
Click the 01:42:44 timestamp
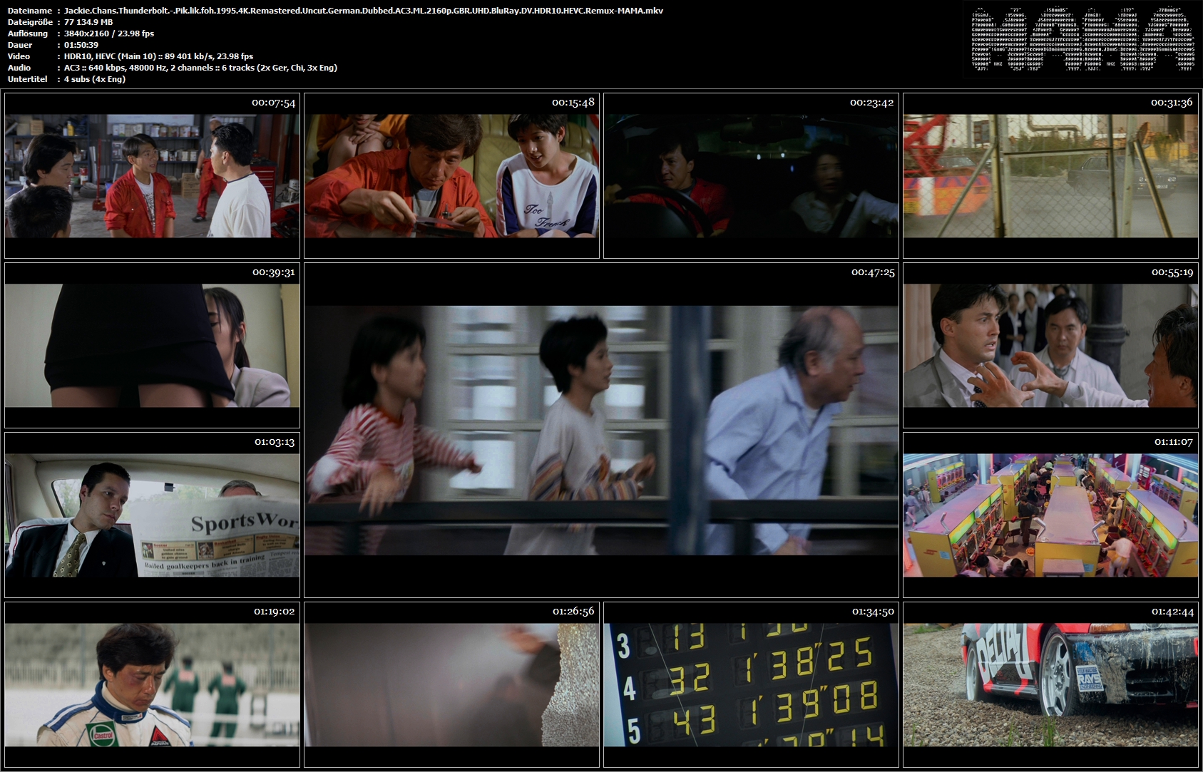click(x=1172, y=612)
